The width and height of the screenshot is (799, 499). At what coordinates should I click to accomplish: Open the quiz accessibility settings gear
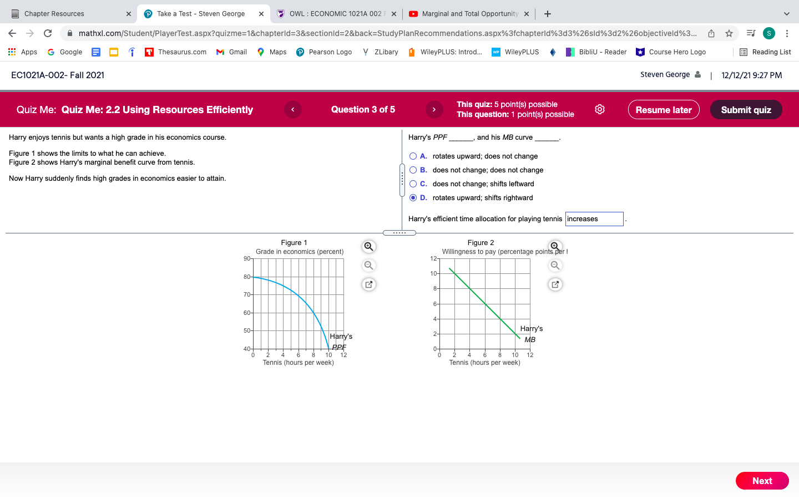pos(600,109)
